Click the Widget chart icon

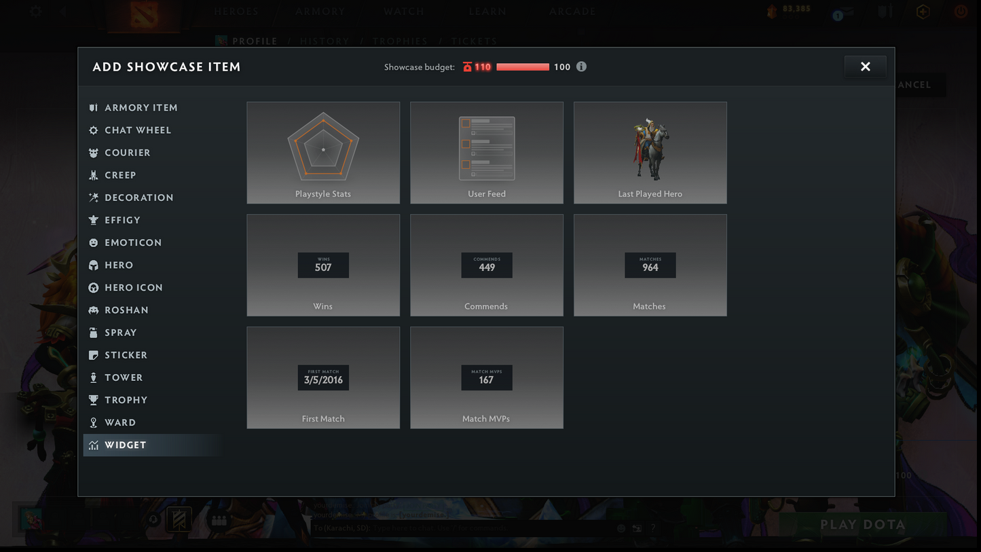click(94, 445)
